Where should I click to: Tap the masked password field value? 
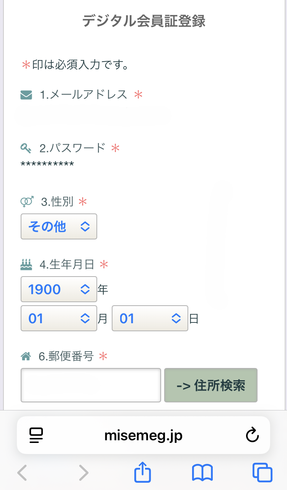(47, 164)
